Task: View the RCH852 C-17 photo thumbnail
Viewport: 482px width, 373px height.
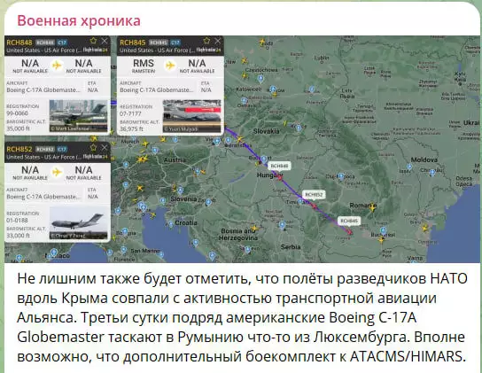Action: coord(79,223)
